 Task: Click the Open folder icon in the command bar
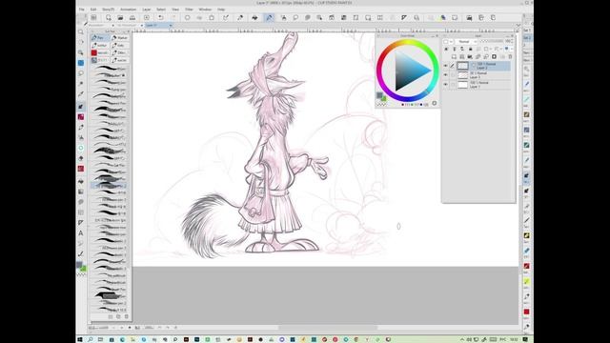[x=120, y=17]
